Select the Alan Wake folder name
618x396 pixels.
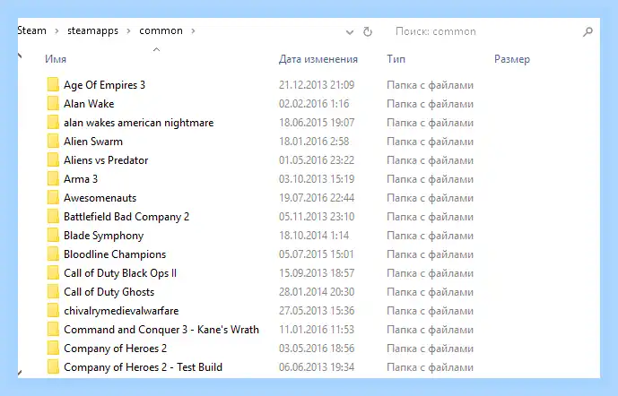pos(89,104)
